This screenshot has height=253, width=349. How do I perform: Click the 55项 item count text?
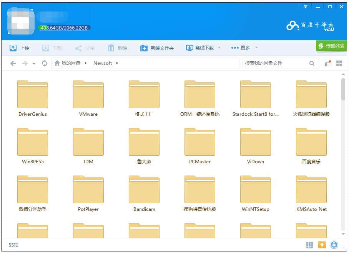13,245
